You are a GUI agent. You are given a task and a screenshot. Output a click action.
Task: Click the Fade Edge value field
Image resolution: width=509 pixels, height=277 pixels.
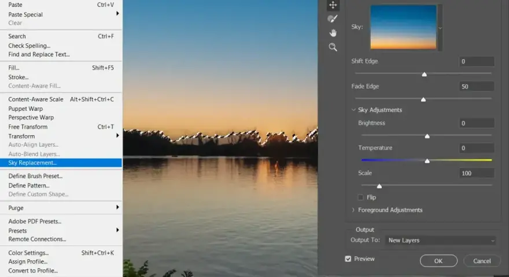tap(476, 87)
